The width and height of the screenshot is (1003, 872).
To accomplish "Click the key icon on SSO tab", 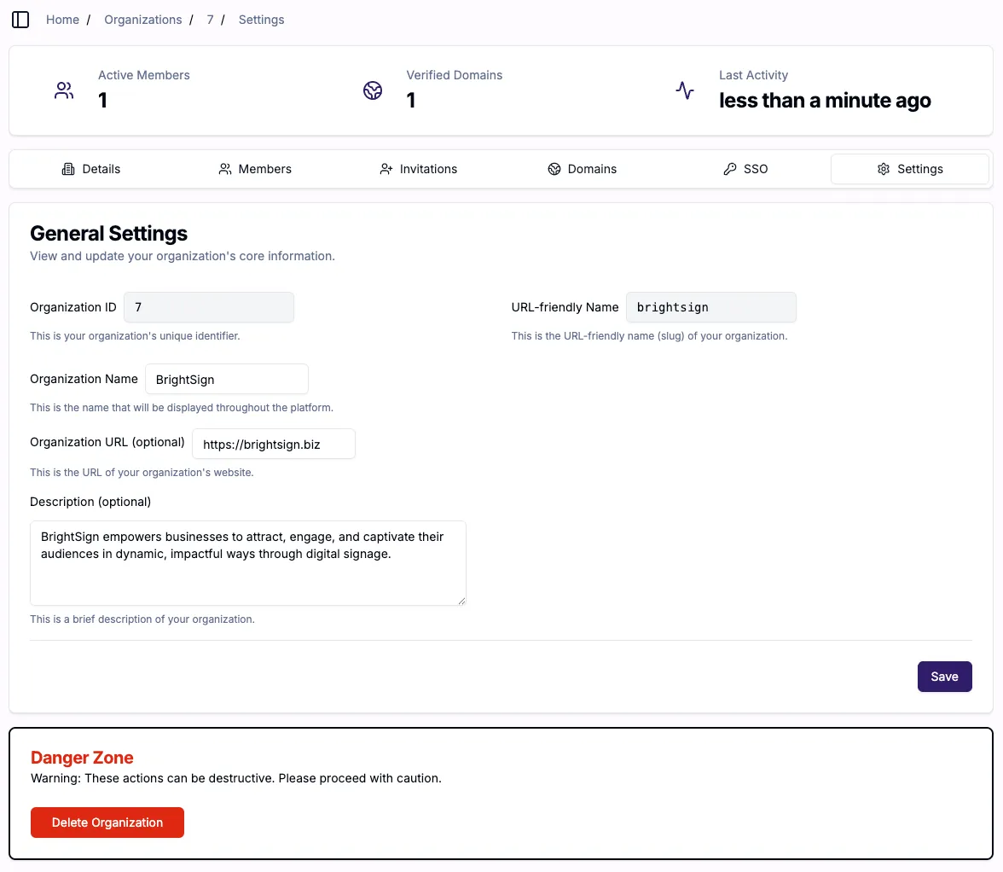I will tap(730, 169).
